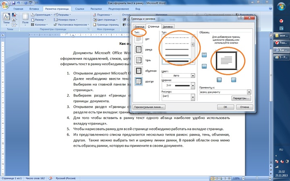This screenshot has height=181, width=290.
Task: Select the 'объемная' 3D border icon
Action: coord(139,71)
